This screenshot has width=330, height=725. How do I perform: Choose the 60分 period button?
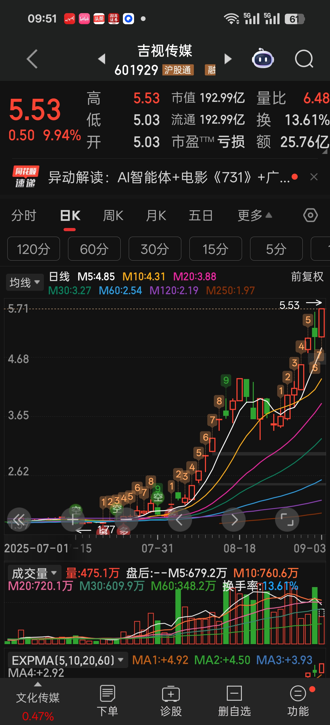(x=94, y=249)
